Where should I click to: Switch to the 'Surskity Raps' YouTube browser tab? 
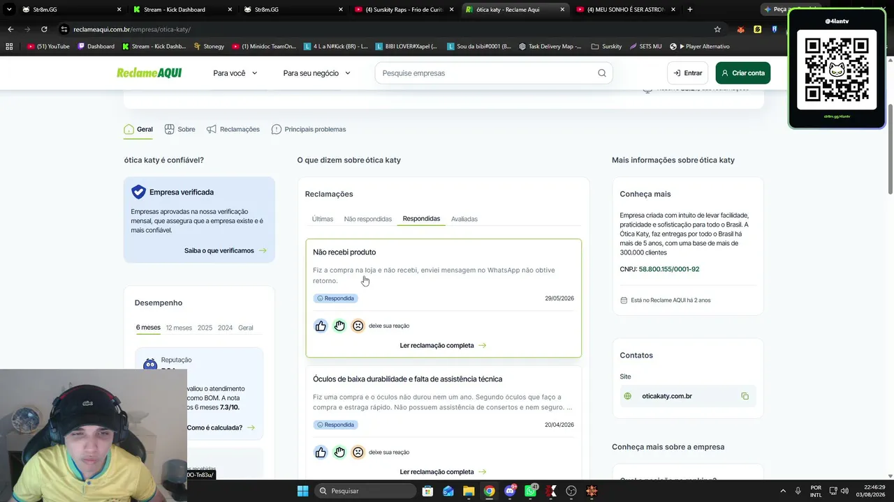[x=404, y=10]
